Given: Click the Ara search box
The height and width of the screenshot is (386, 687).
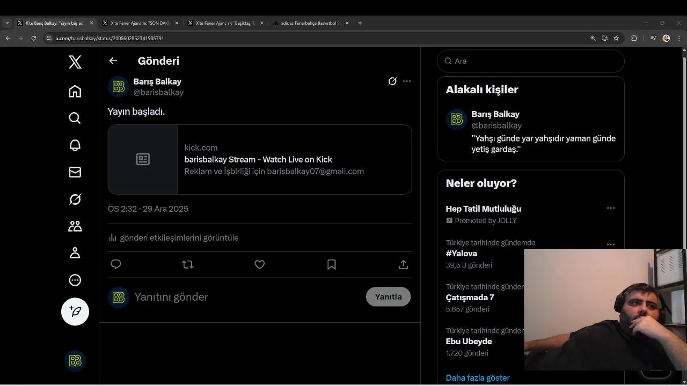Looking at the screenshot, I should 531,61.
